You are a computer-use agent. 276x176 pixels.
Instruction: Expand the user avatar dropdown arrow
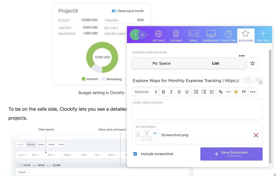pos(148,35)
